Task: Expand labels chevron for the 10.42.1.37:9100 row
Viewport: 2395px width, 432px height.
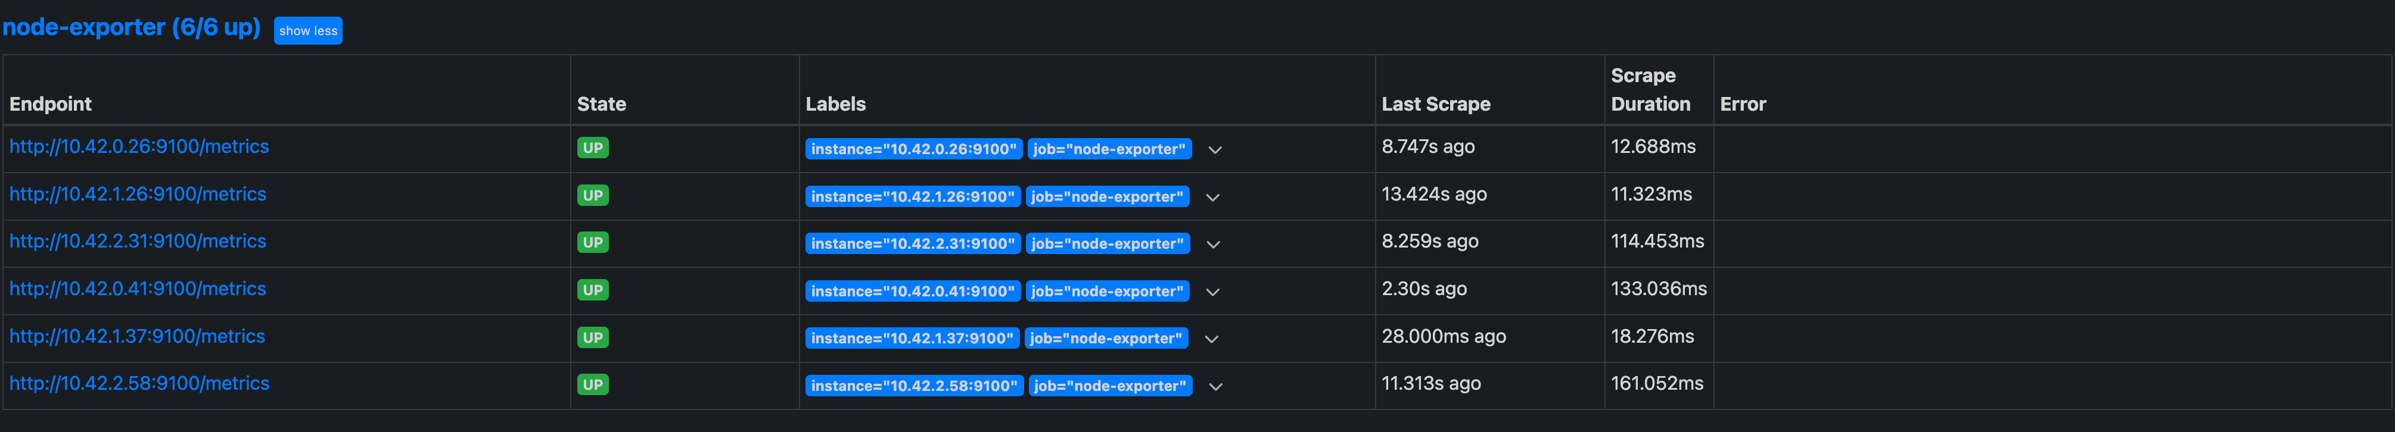Action: pos(1211,339)
